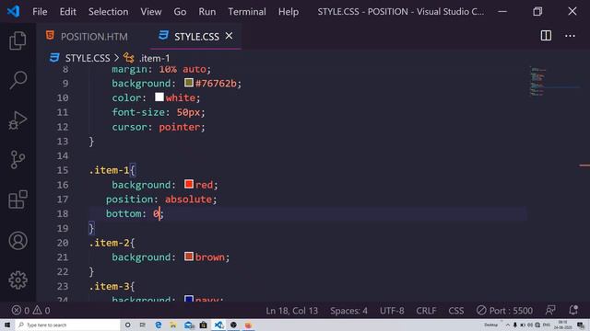Open the Accounts menu icon
Viewport: 590px width, 331px height.
[x=18, y=241]
